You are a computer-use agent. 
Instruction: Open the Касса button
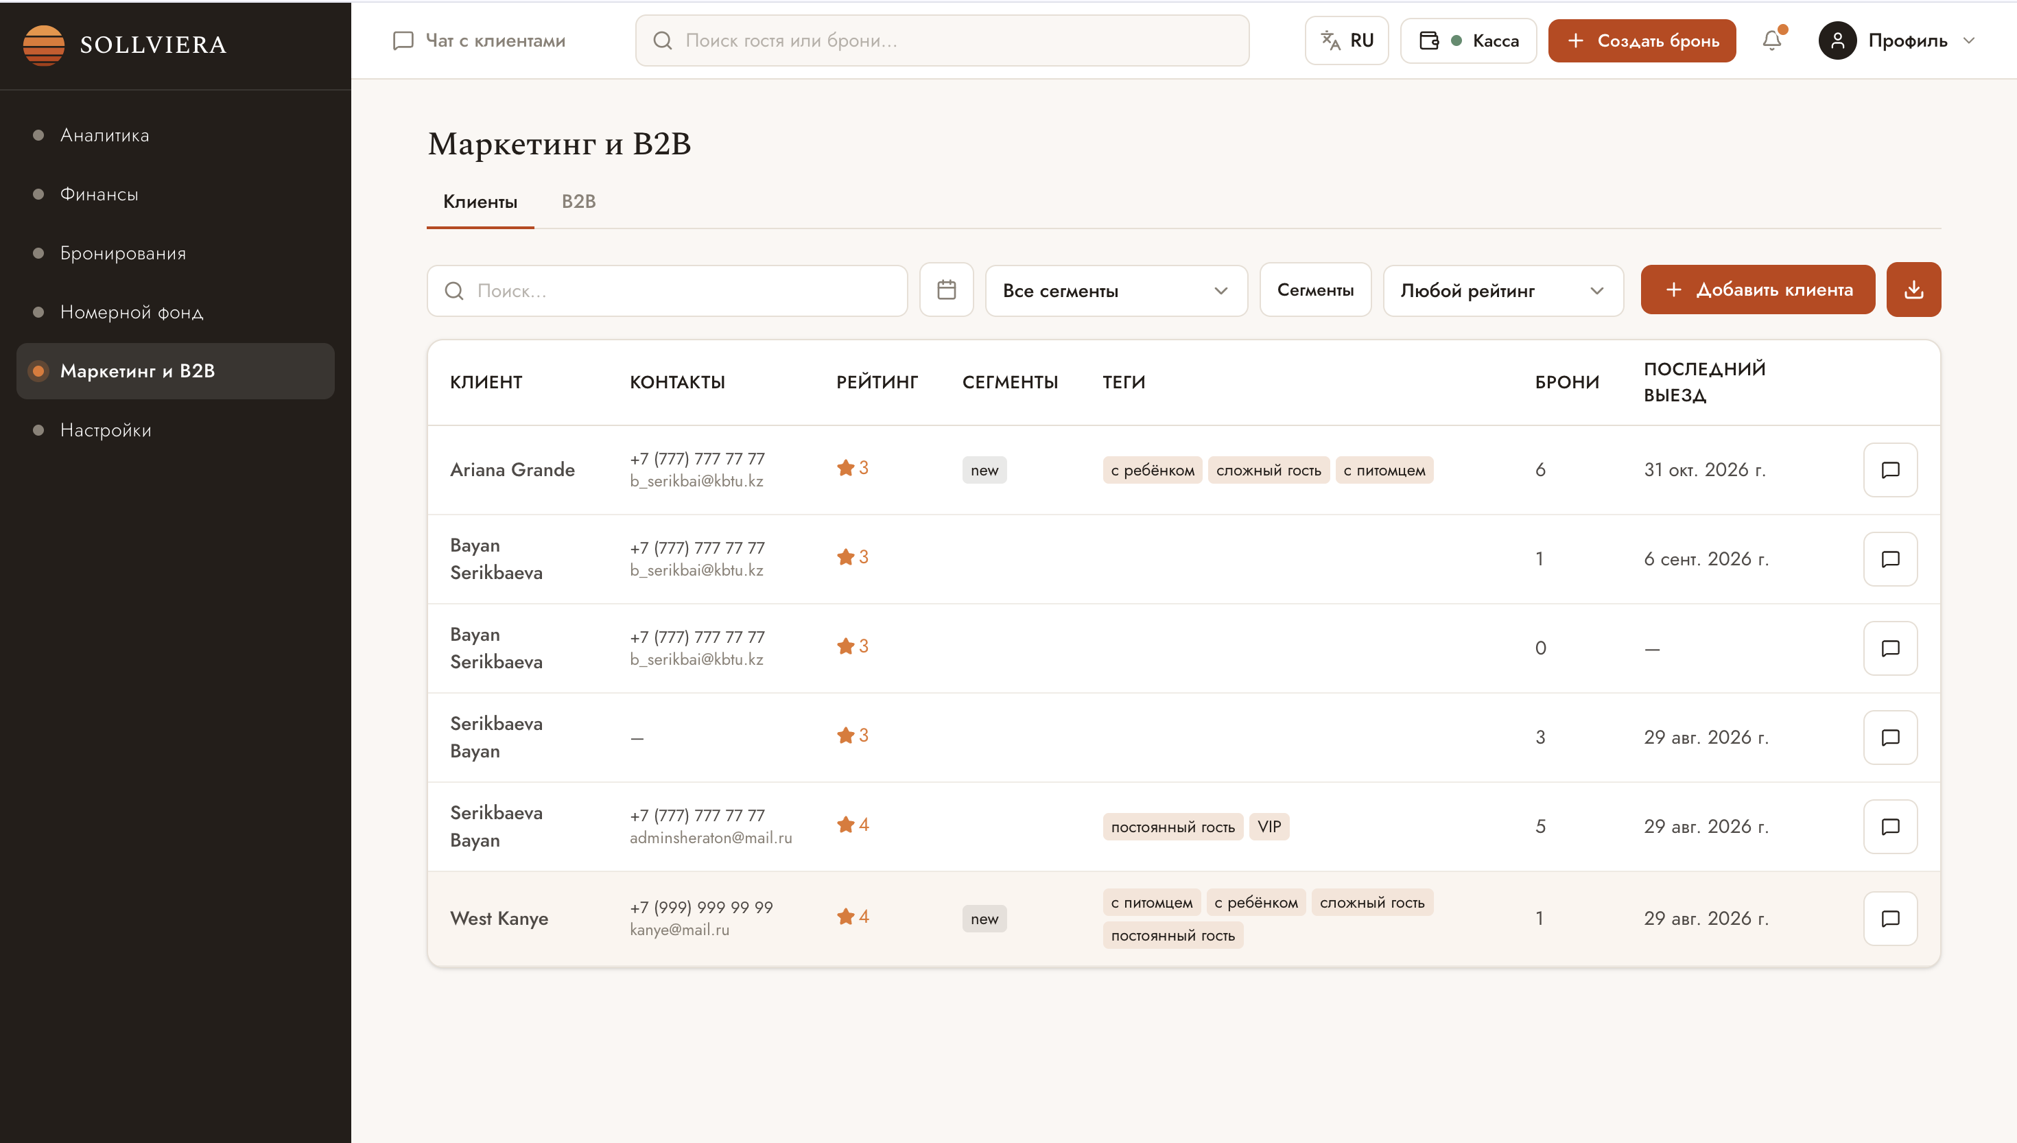click(1468, 41)
